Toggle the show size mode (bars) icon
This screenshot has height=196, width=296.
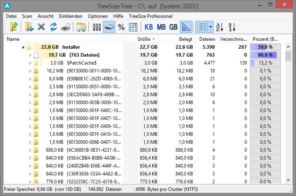97,27
